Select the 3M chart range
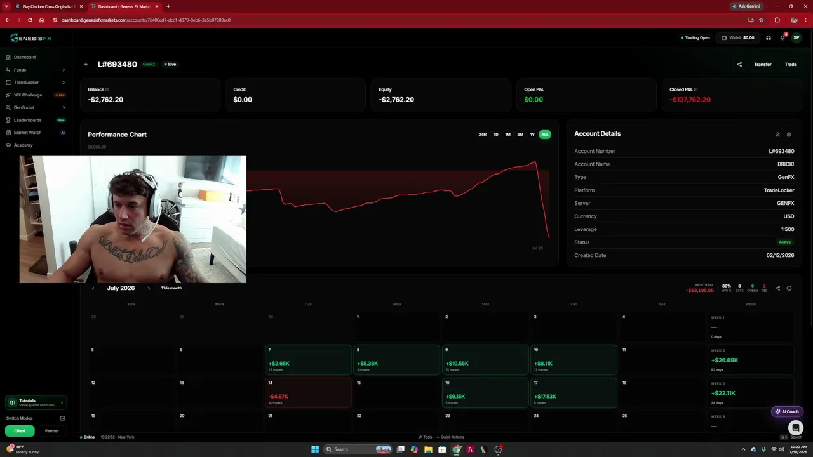 pyautogui.click(x=520, y=135)
